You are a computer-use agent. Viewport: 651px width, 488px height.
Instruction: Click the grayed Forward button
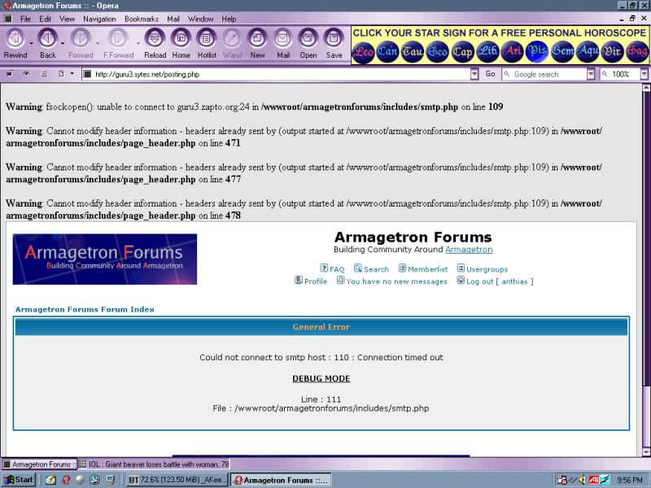(81, 43)
